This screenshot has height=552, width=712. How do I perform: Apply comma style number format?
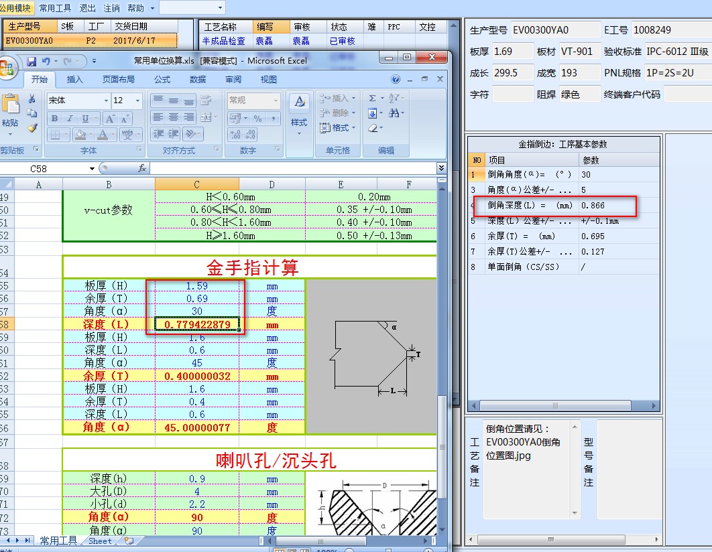(274, 119)
